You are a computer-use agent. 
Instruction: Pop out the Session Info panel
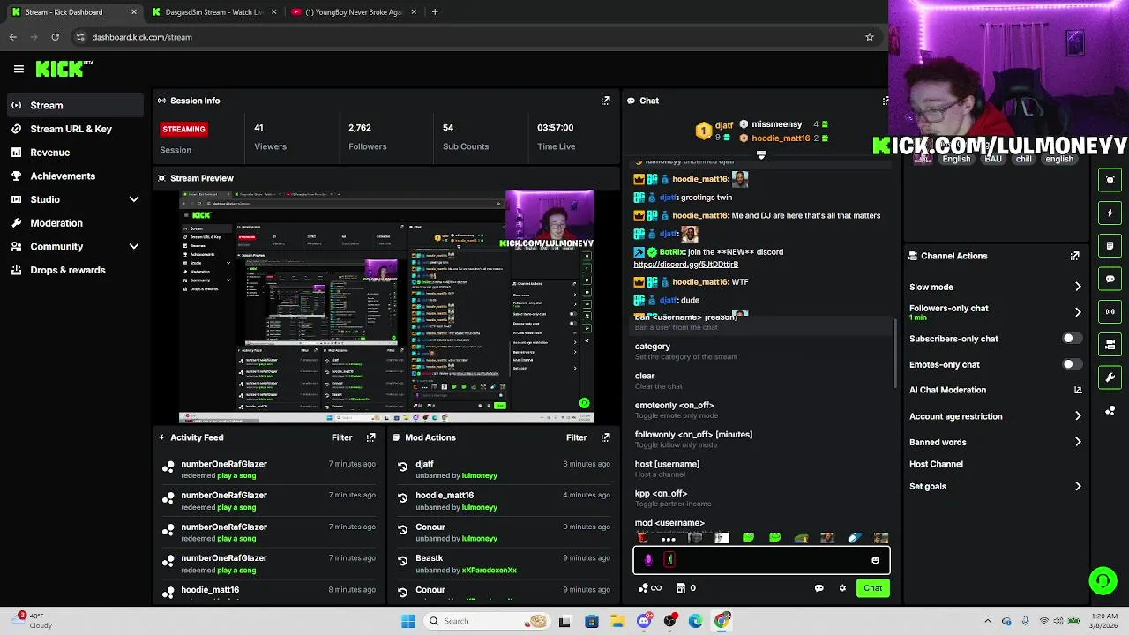pyautogui.click(x=605, y=101)
